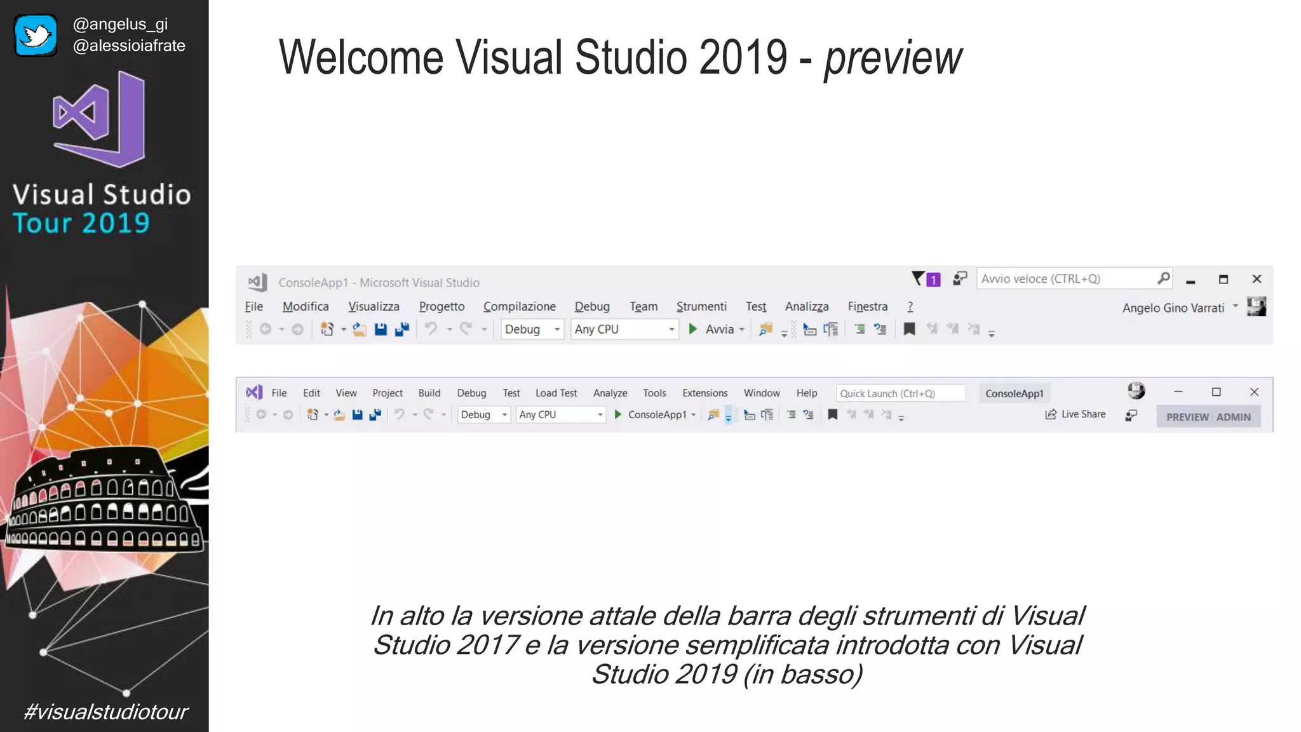Click the @angelus_gi Twitter handle
The width and height of the screenshot is (1301, 732).
click(120, 24)
